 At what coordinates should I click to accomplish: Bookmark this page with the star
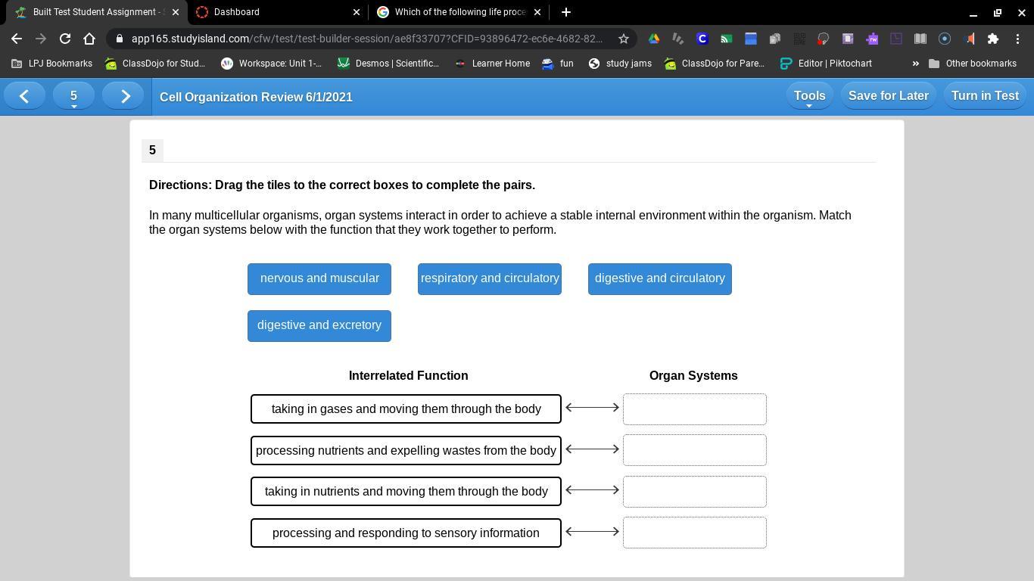pos(624,39)
